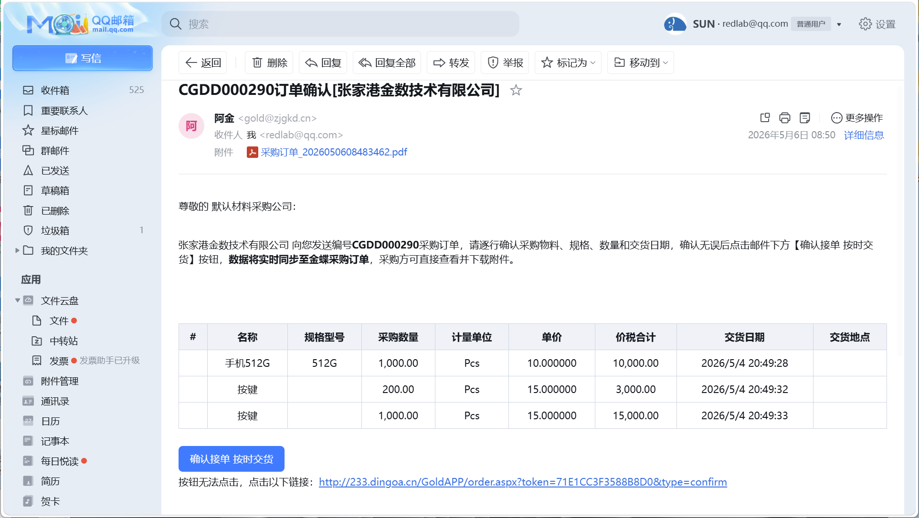Click the open-in-new-window icon

[765, 117]
